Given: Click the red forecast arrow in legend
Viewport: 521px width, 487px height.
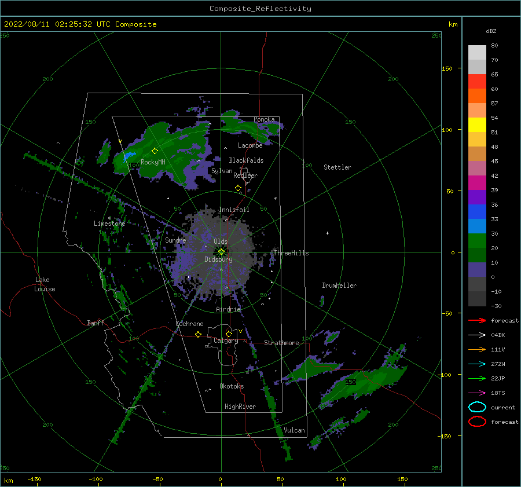Looking at the screenshot, I should coord(477,320).
